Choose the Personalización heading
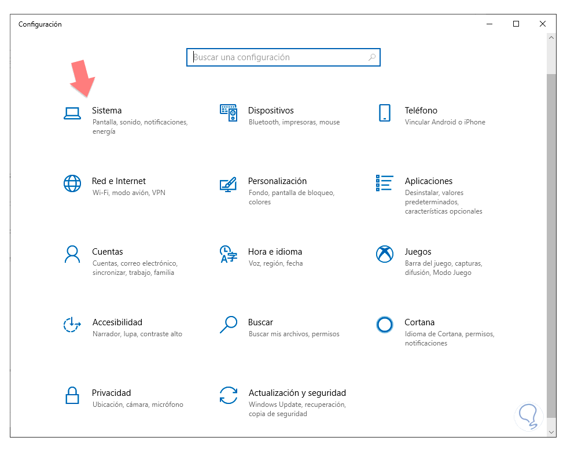 point(277,181)
